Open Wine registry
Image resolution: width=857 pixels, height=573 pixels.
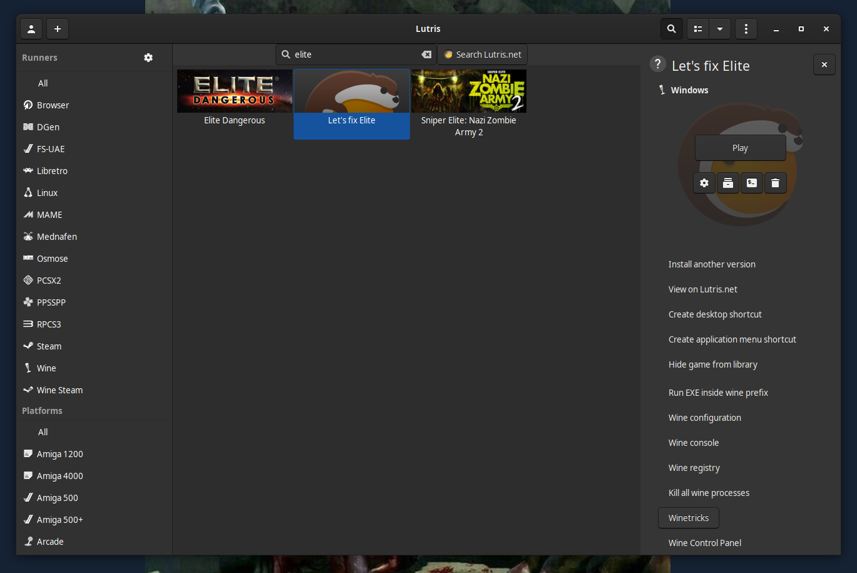coord(694,468)
